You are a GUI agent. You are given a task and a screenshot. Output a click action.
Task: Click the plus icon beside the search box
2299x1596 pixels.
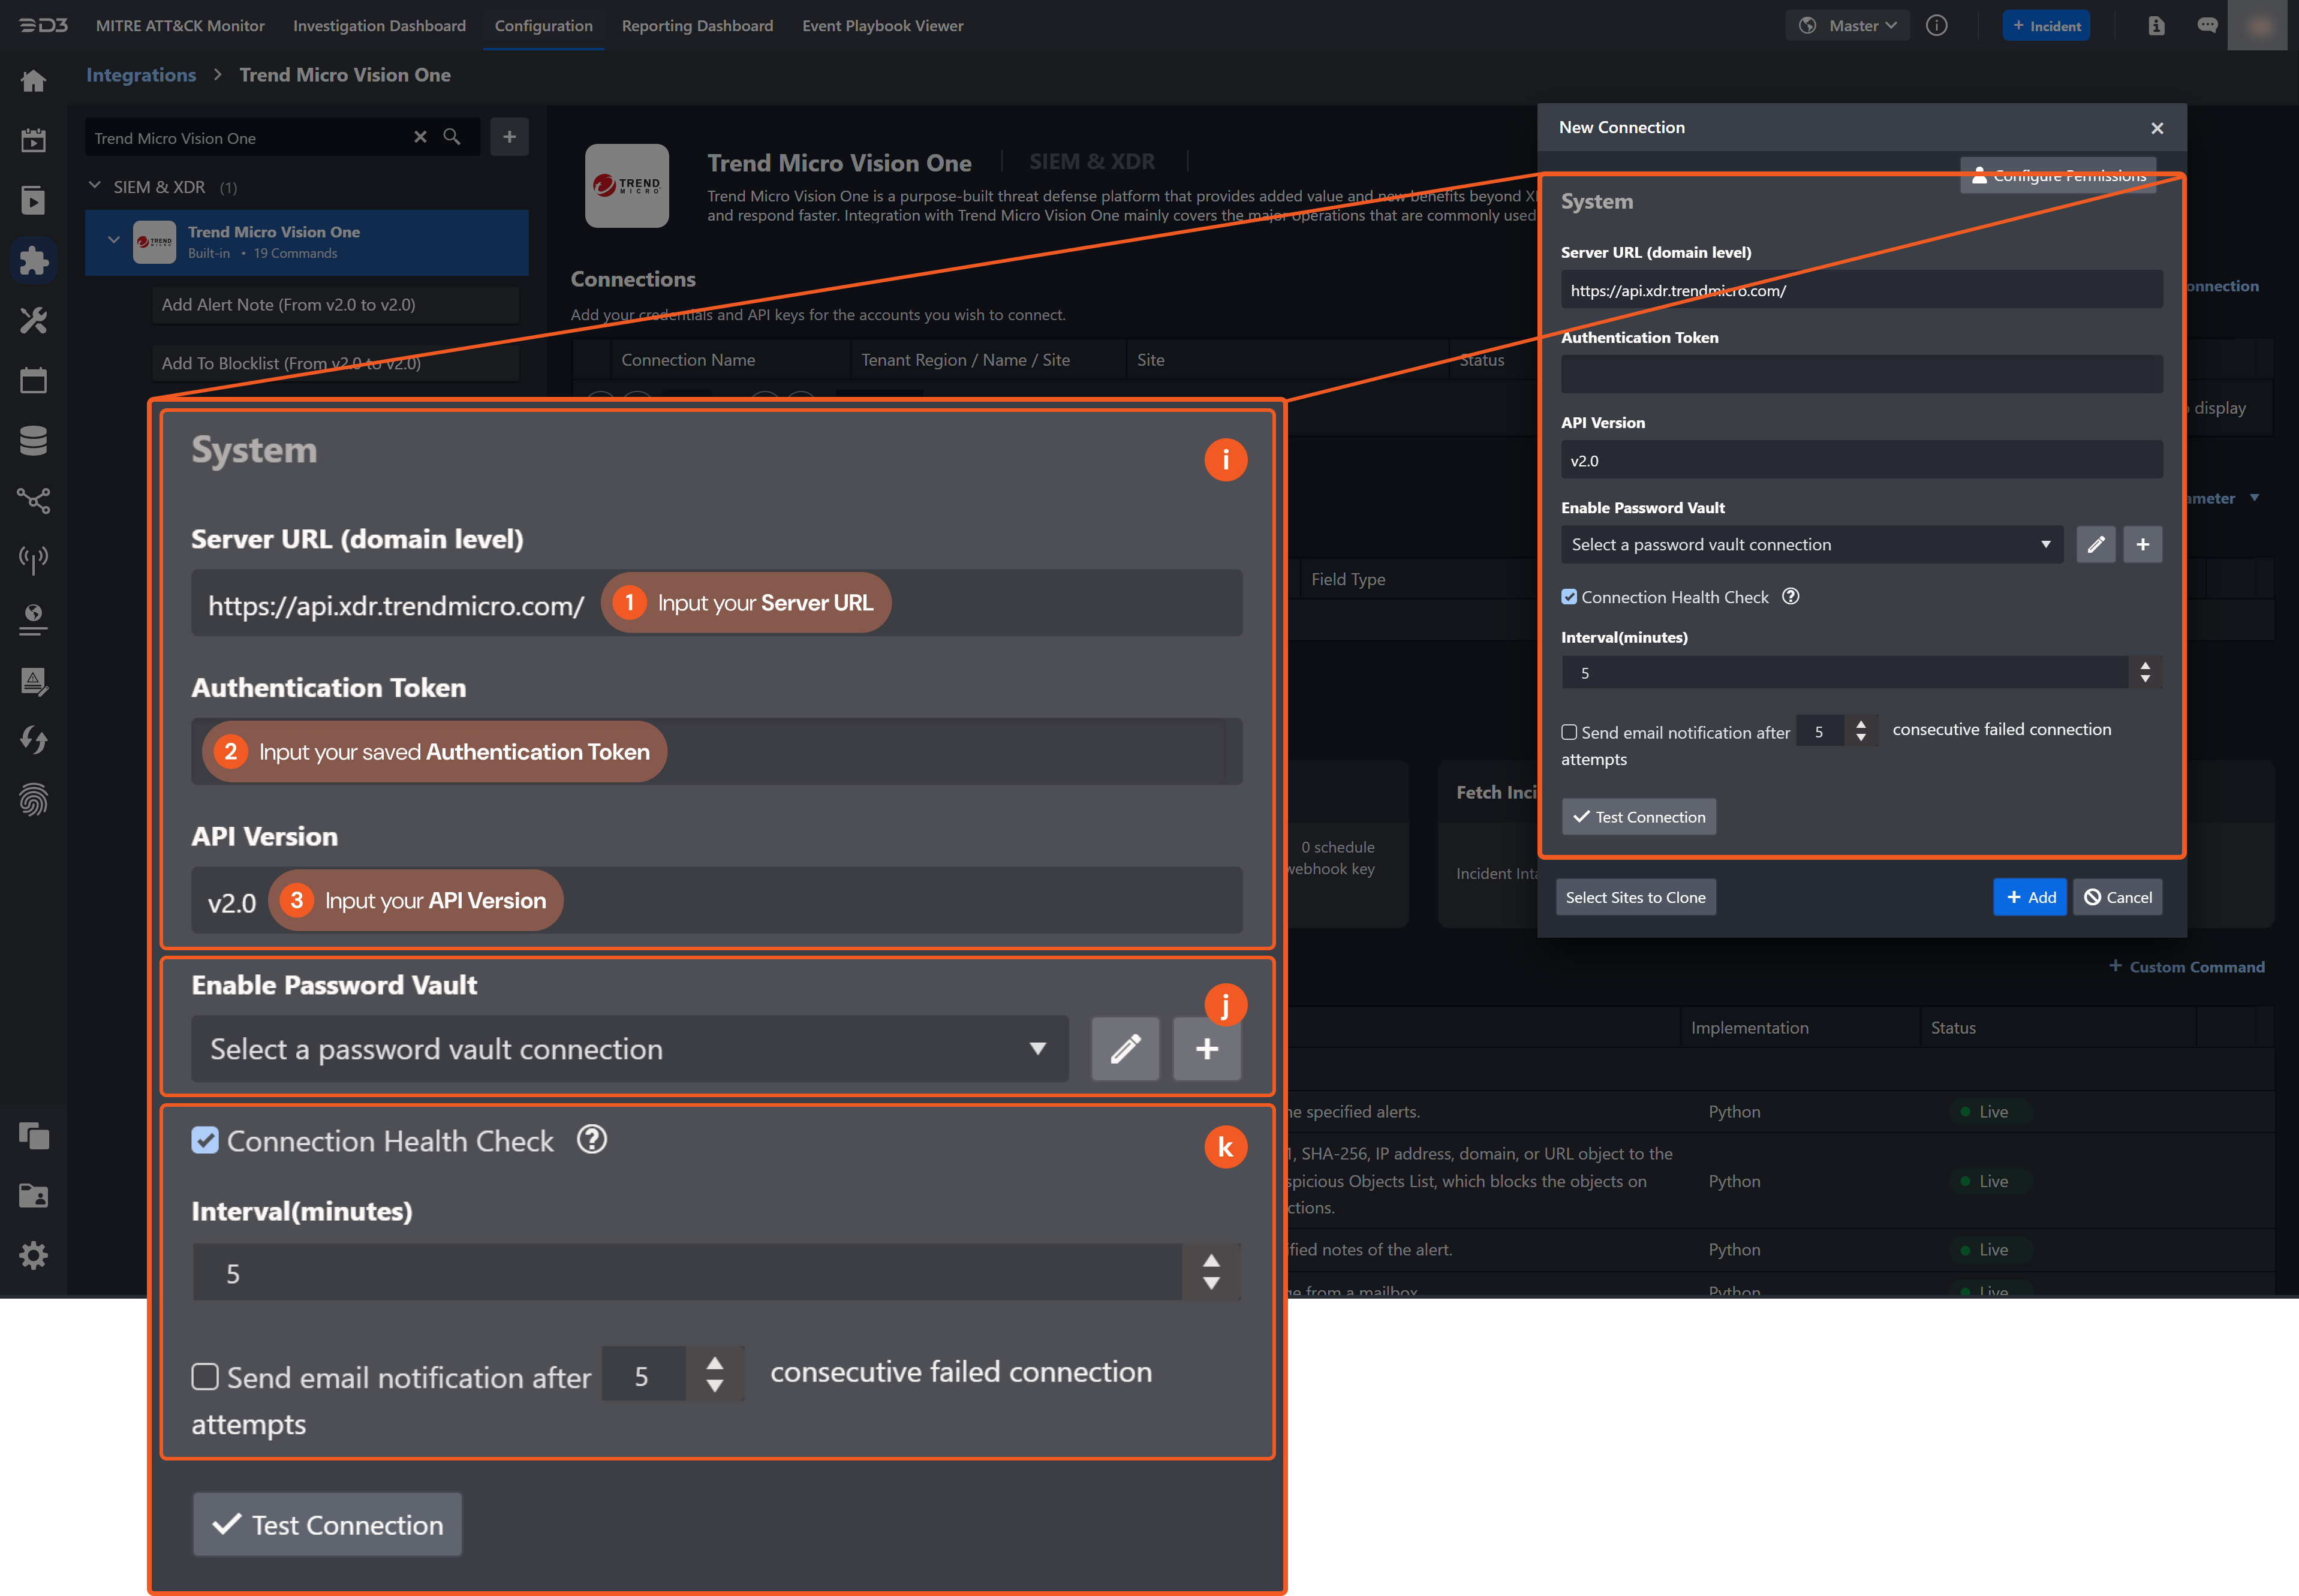(x=509, y=137)
